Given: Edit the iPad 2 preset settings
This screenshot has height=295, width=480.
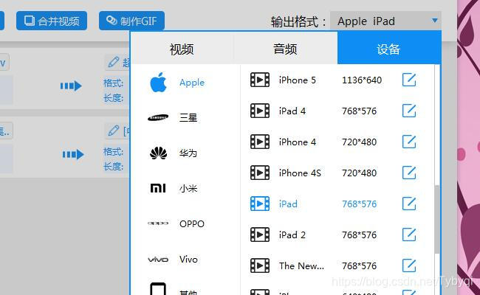Looking at the screenshot, I should [409, 235].
